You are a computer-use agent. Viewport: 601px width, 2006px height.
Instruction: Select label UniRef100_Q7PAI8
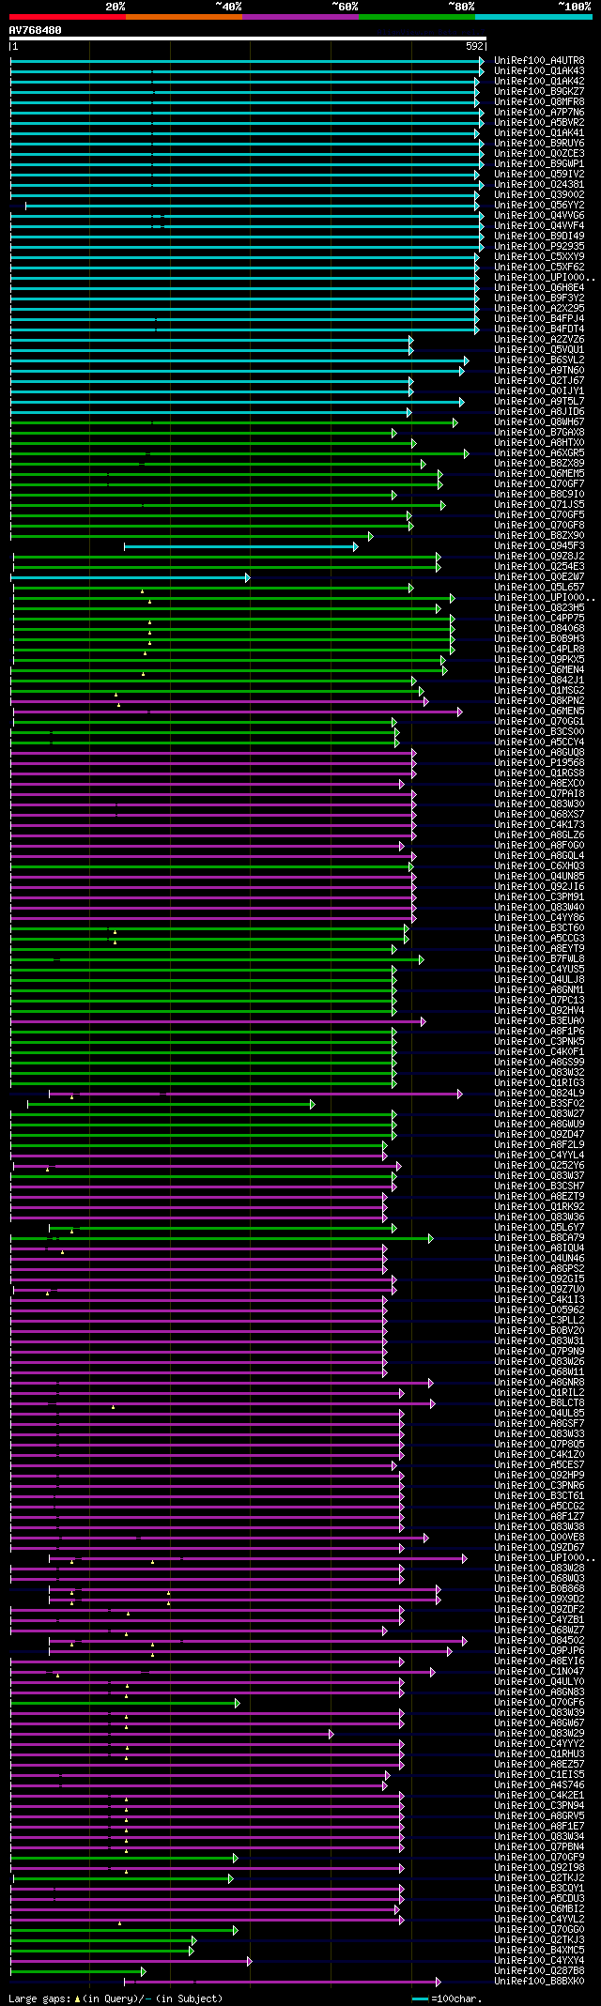pos(539,794)
